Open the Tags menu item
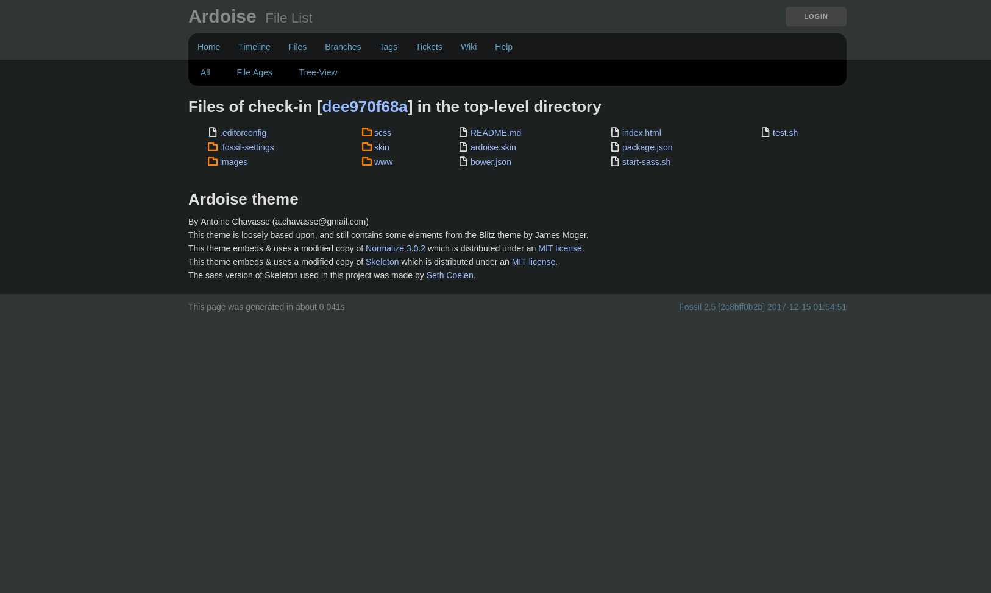 click(388, 47)
